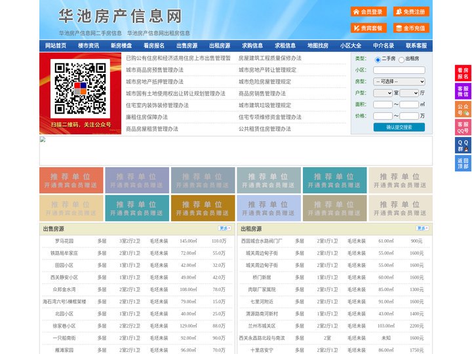The width and height of the screenshot is (472, 354).
Task: Open the 求租信息 navigation item
Action: [285, 46]
